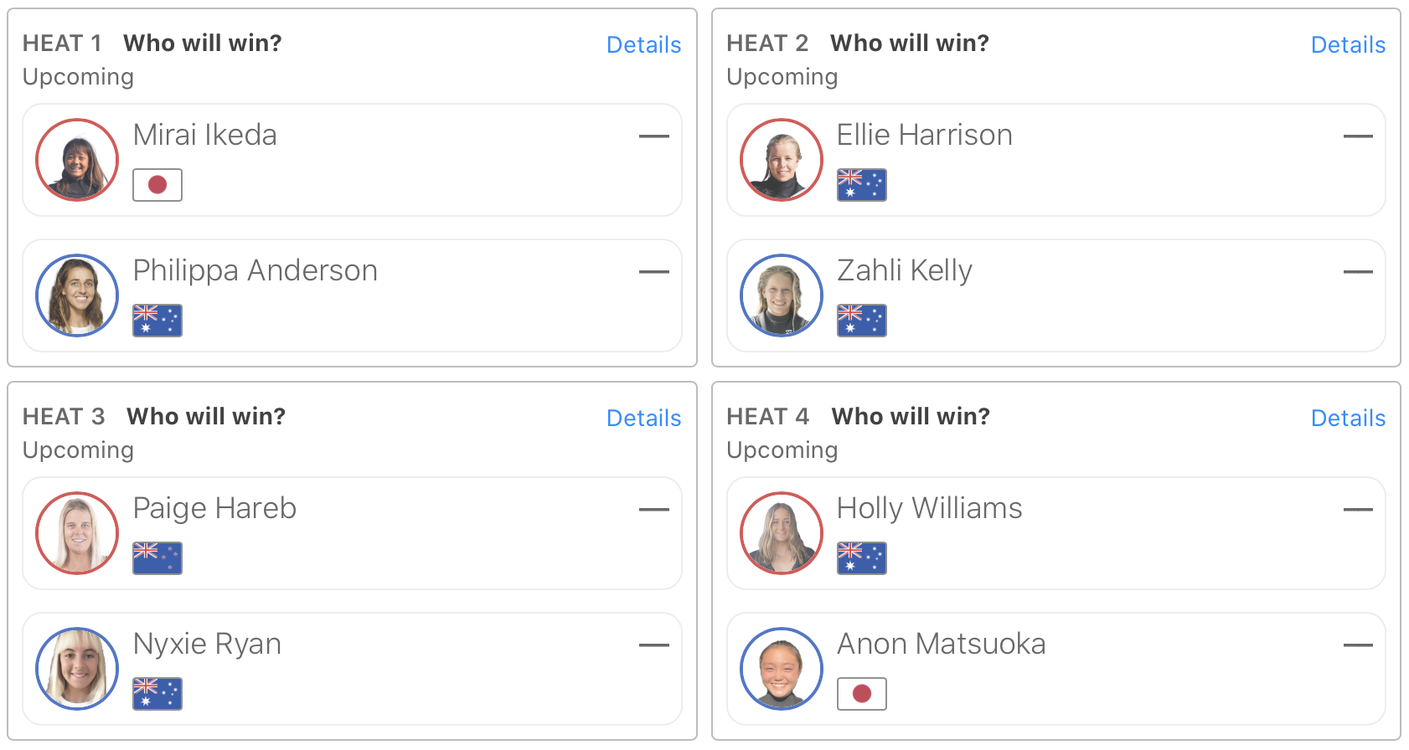Click Anon Matsuoka's profile picture
Screen dimensions: 1409x750
coord(781,669)
